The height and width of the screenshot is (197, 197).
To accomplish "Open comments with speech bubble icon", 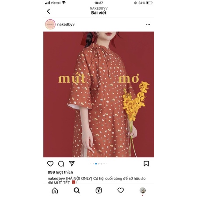I will pyautogui.click(x=61, y=164).
